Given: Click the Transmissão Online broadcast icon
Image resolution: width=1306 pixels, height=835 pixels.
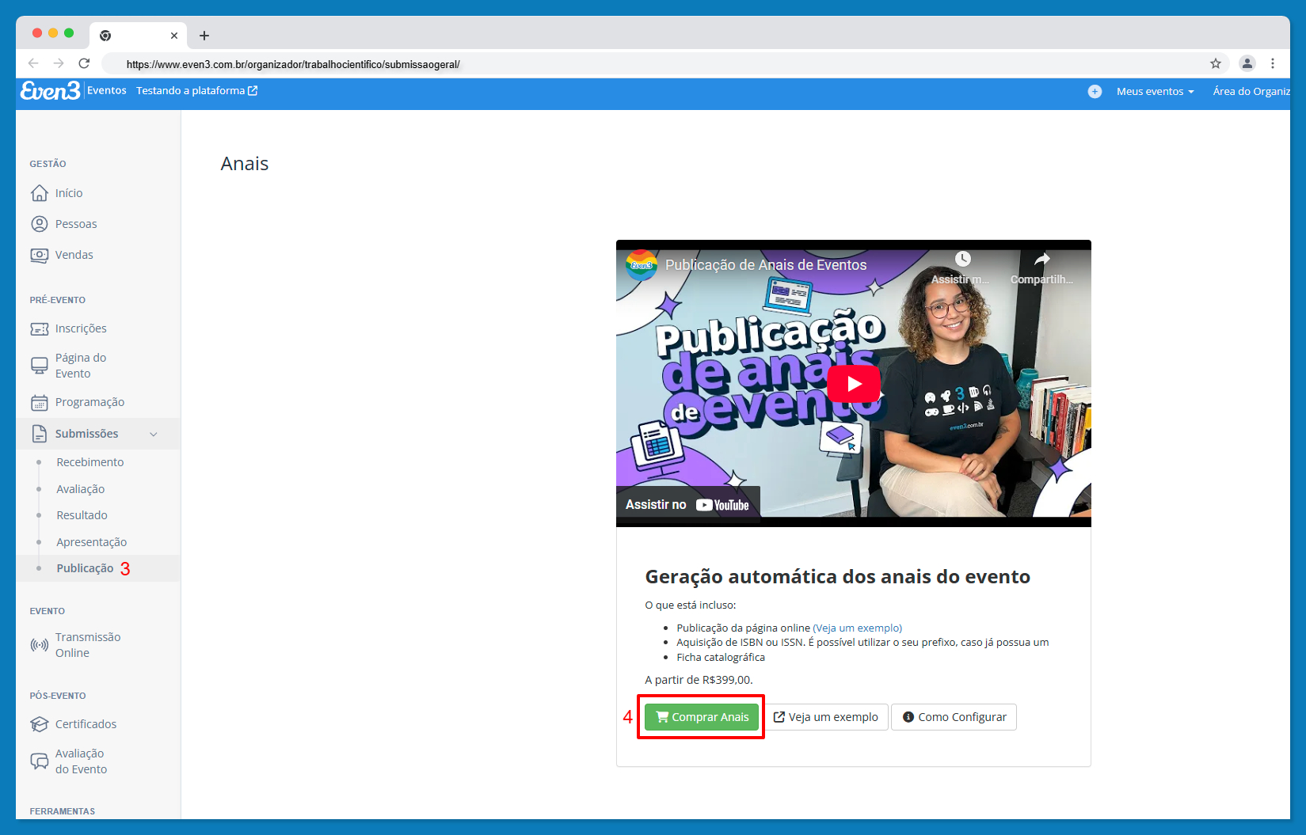Looking at the screenshot, I should [x=40, y=645].
